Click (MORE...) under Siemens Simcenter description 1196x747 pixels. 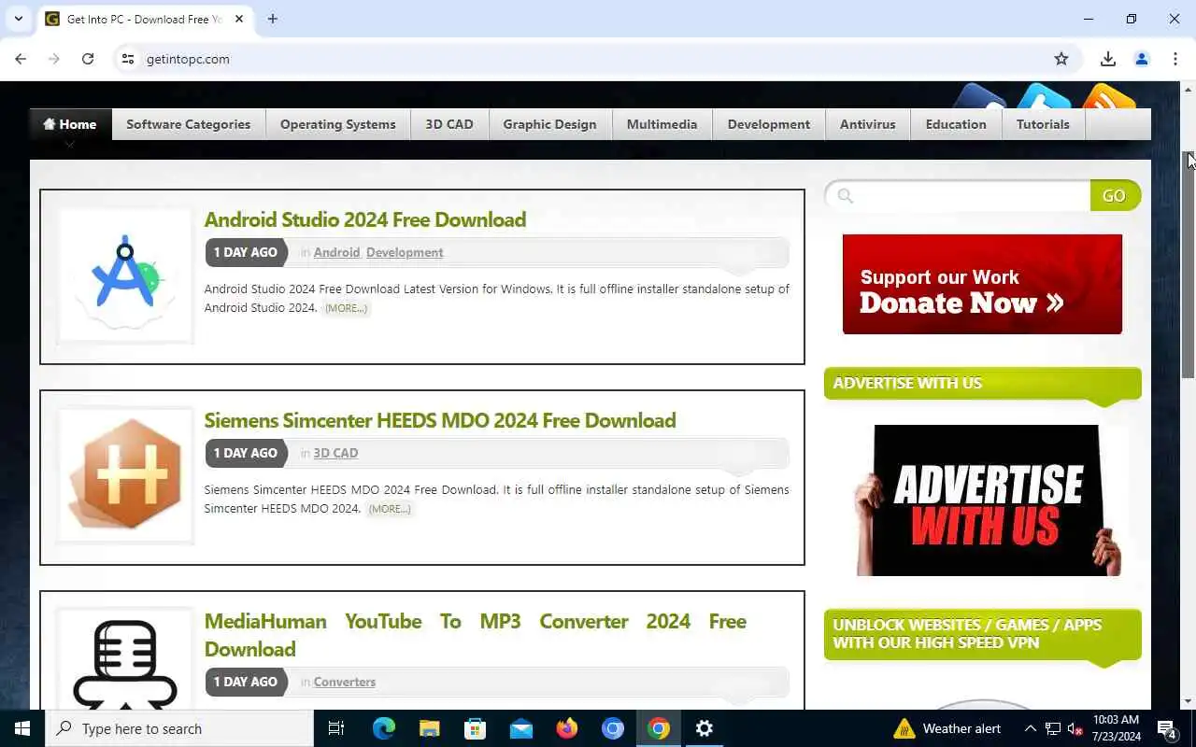[x=390, y=509]
